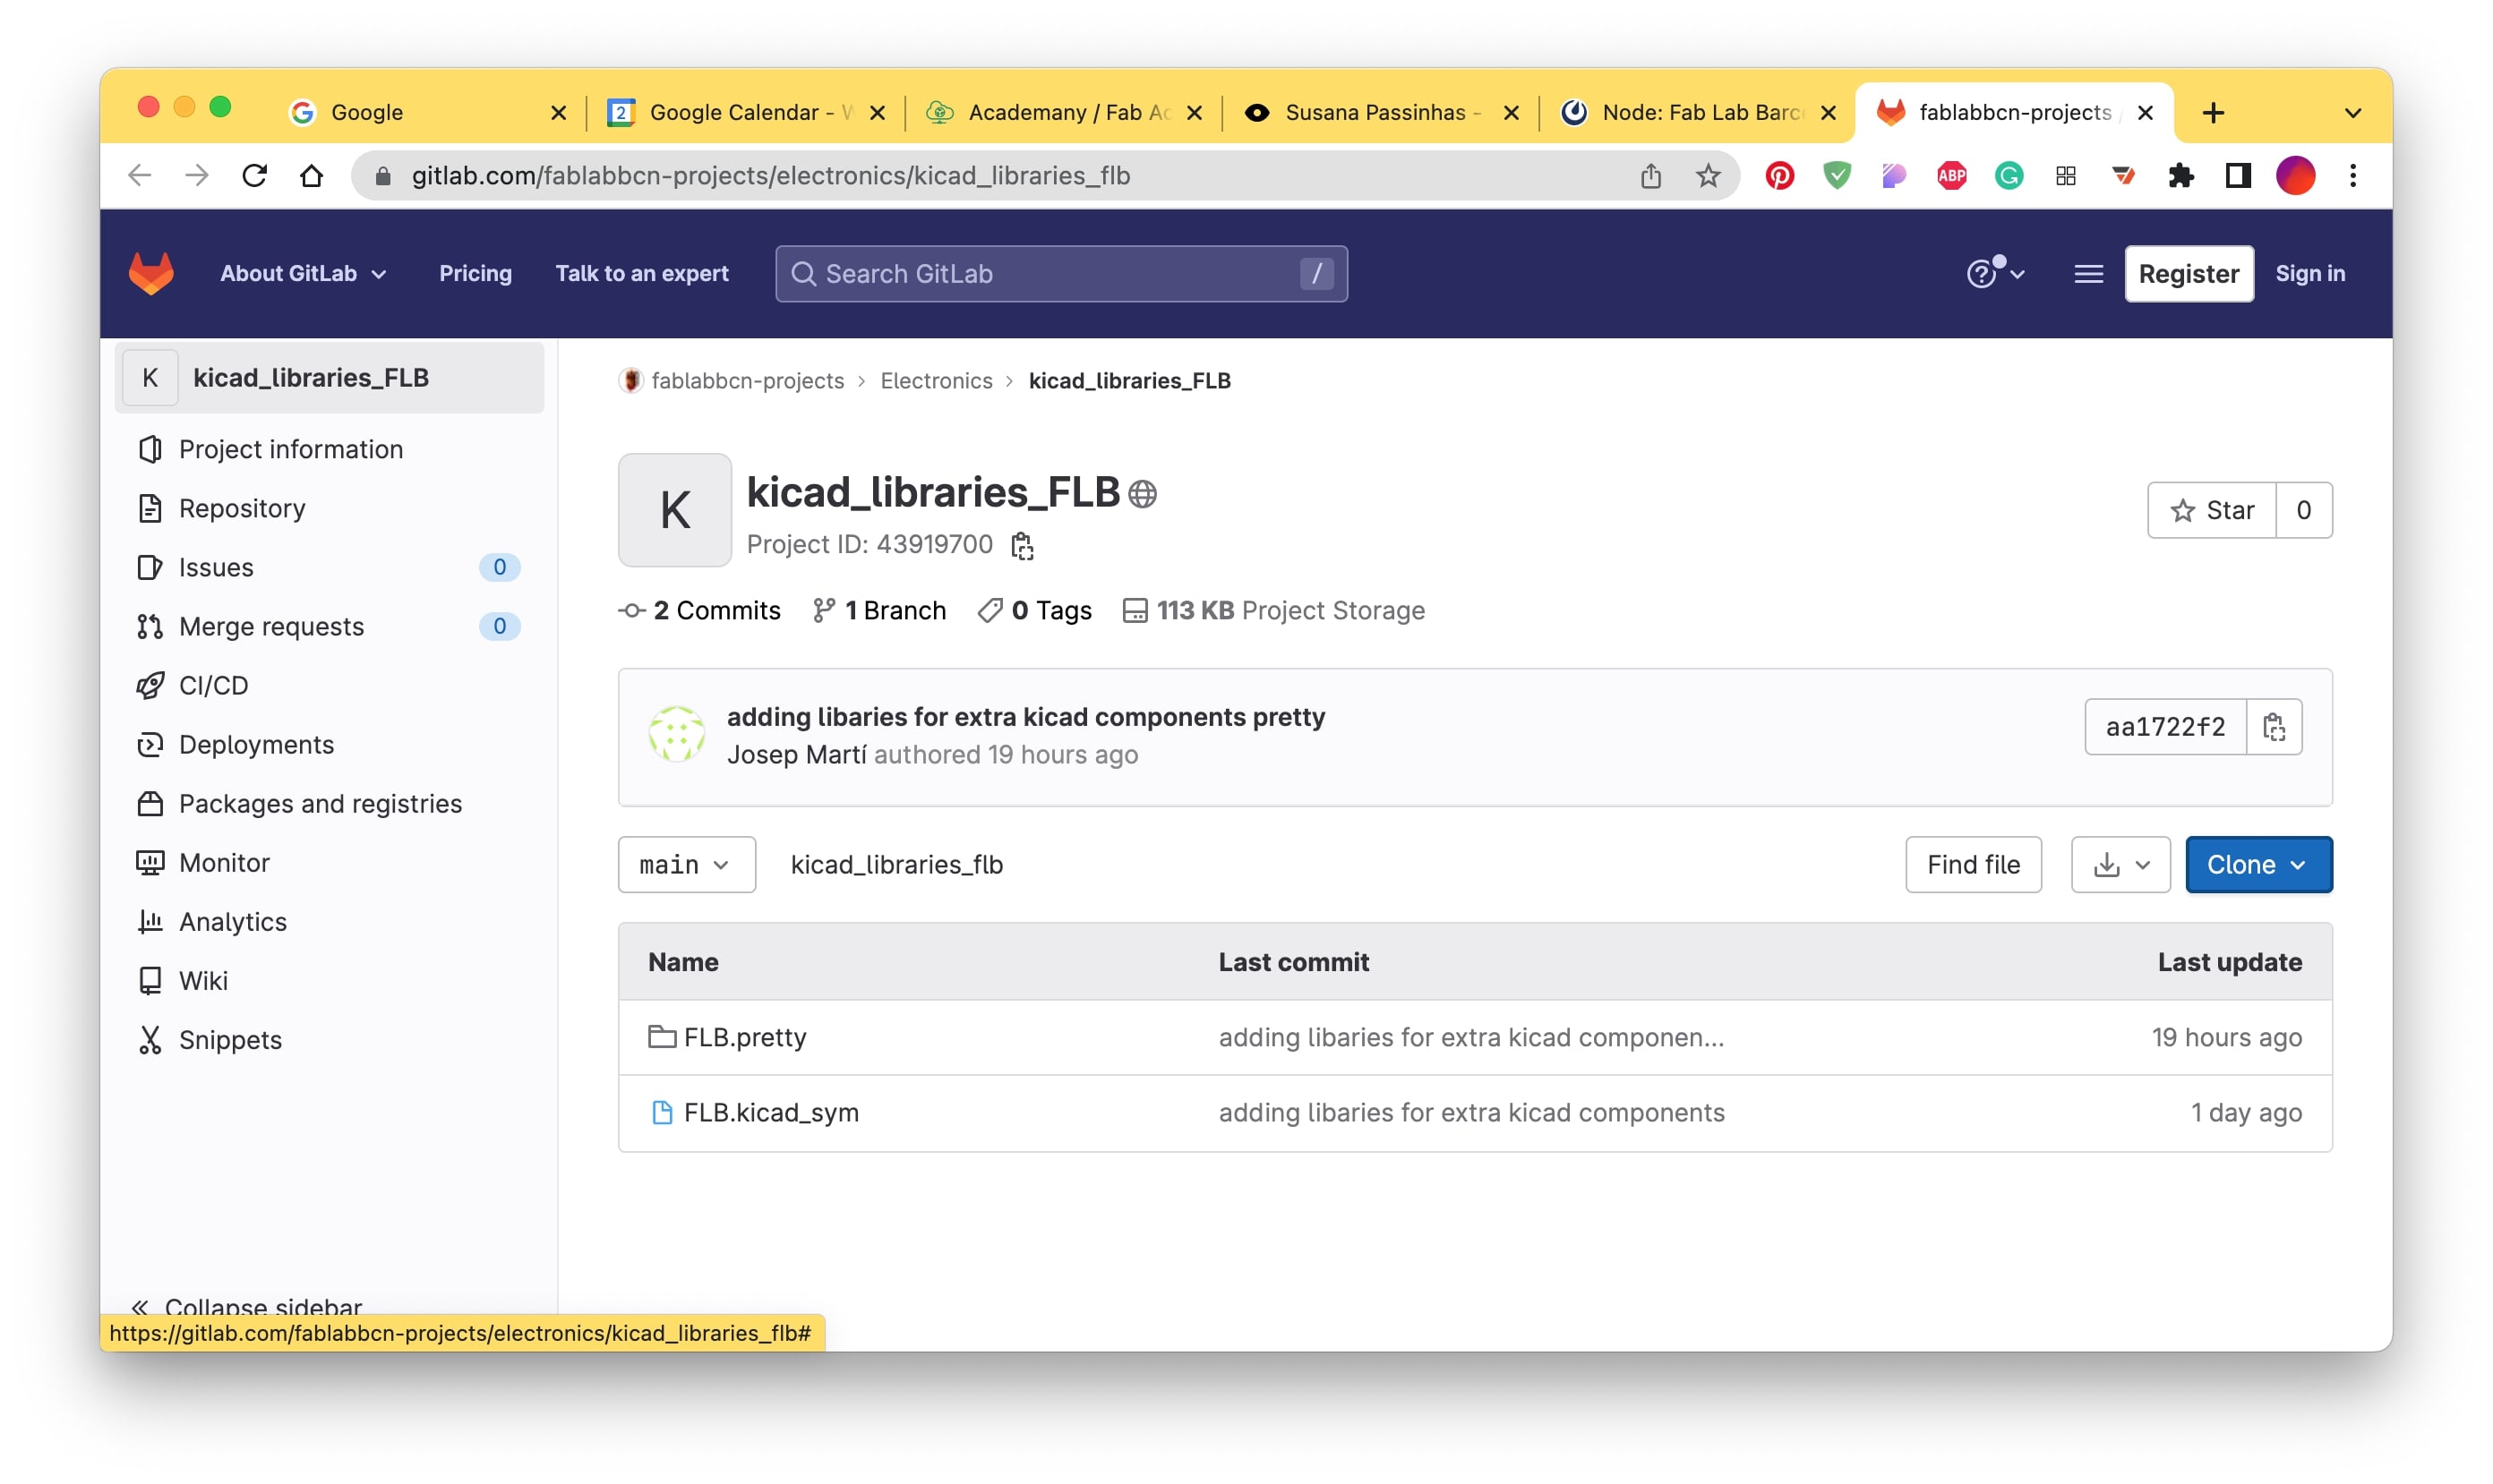View 2 Commits link

pyautogui.click(x=700, y=611)
